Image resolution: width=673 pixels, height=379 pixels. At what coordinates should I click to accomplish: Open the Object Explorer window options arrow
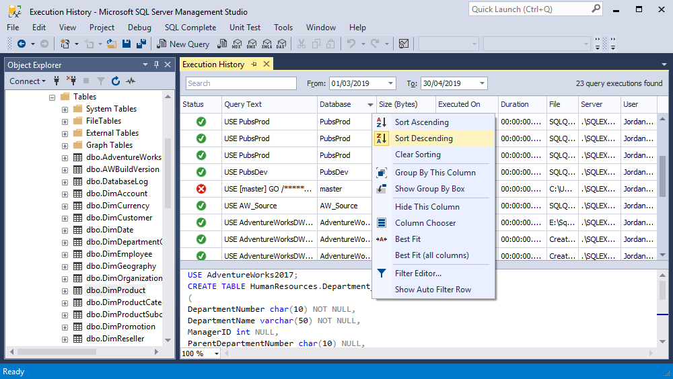(x=145, y=65)
